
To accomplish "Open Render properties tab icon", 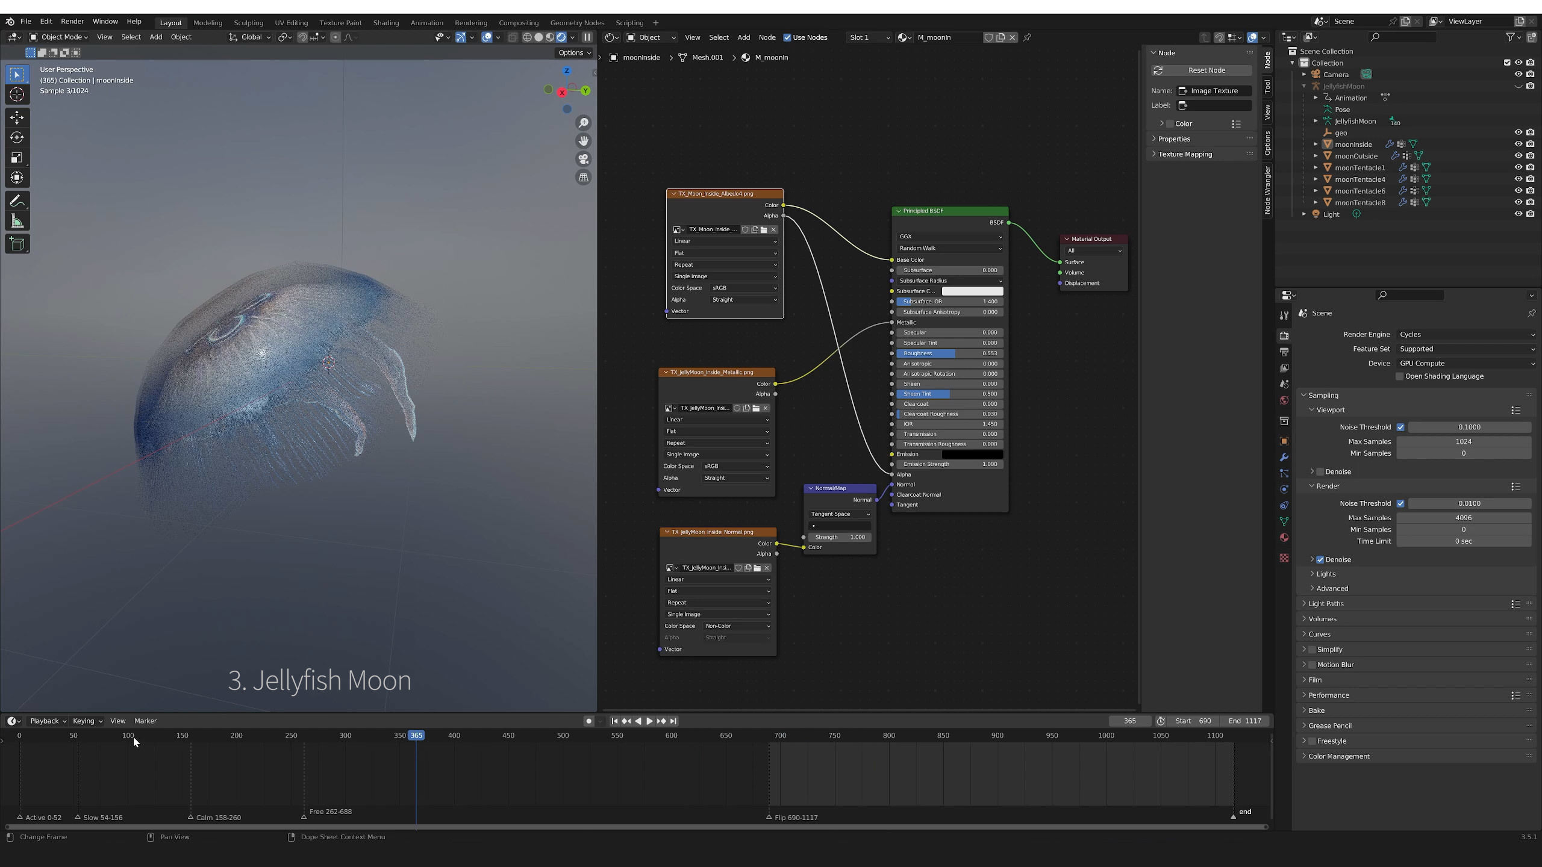I will tap(1284, 335).
